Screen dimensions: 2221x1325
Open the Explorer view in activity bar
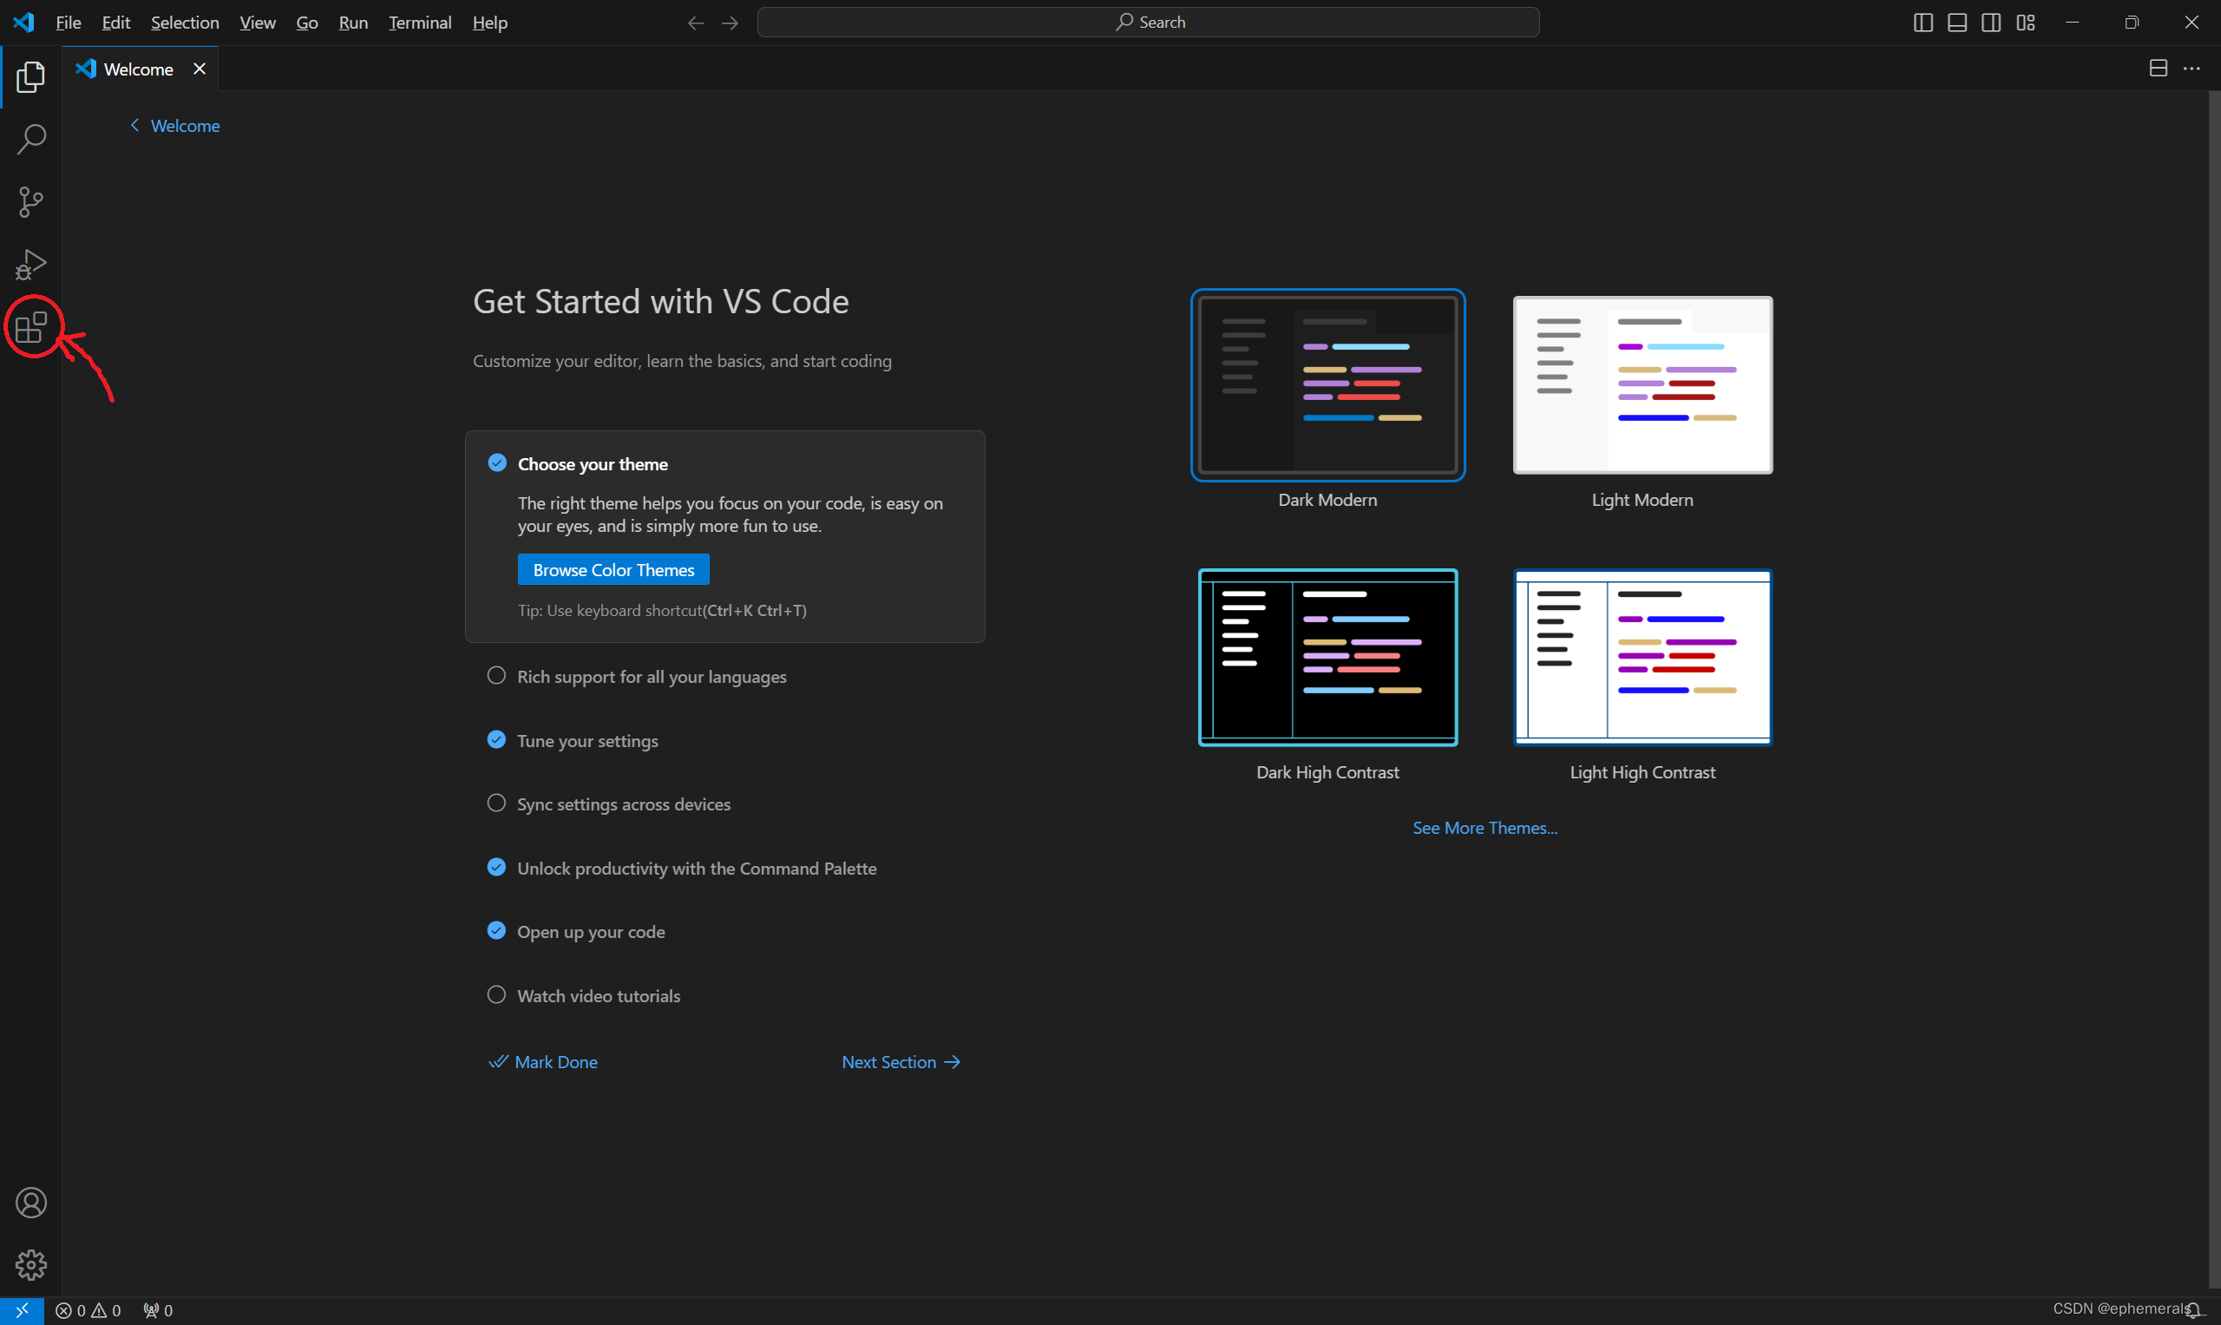(30, 78)
